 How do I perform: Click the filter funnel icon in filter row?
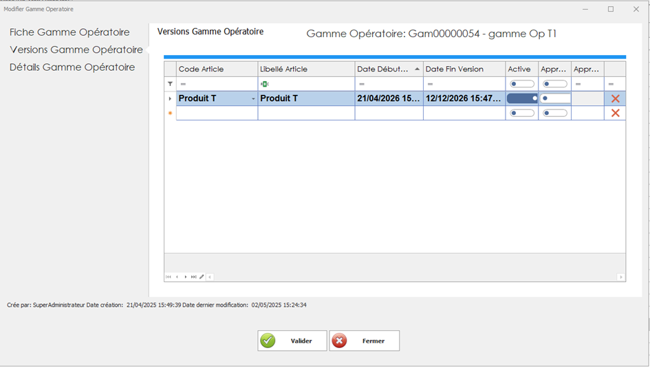[x=170, y=84]
